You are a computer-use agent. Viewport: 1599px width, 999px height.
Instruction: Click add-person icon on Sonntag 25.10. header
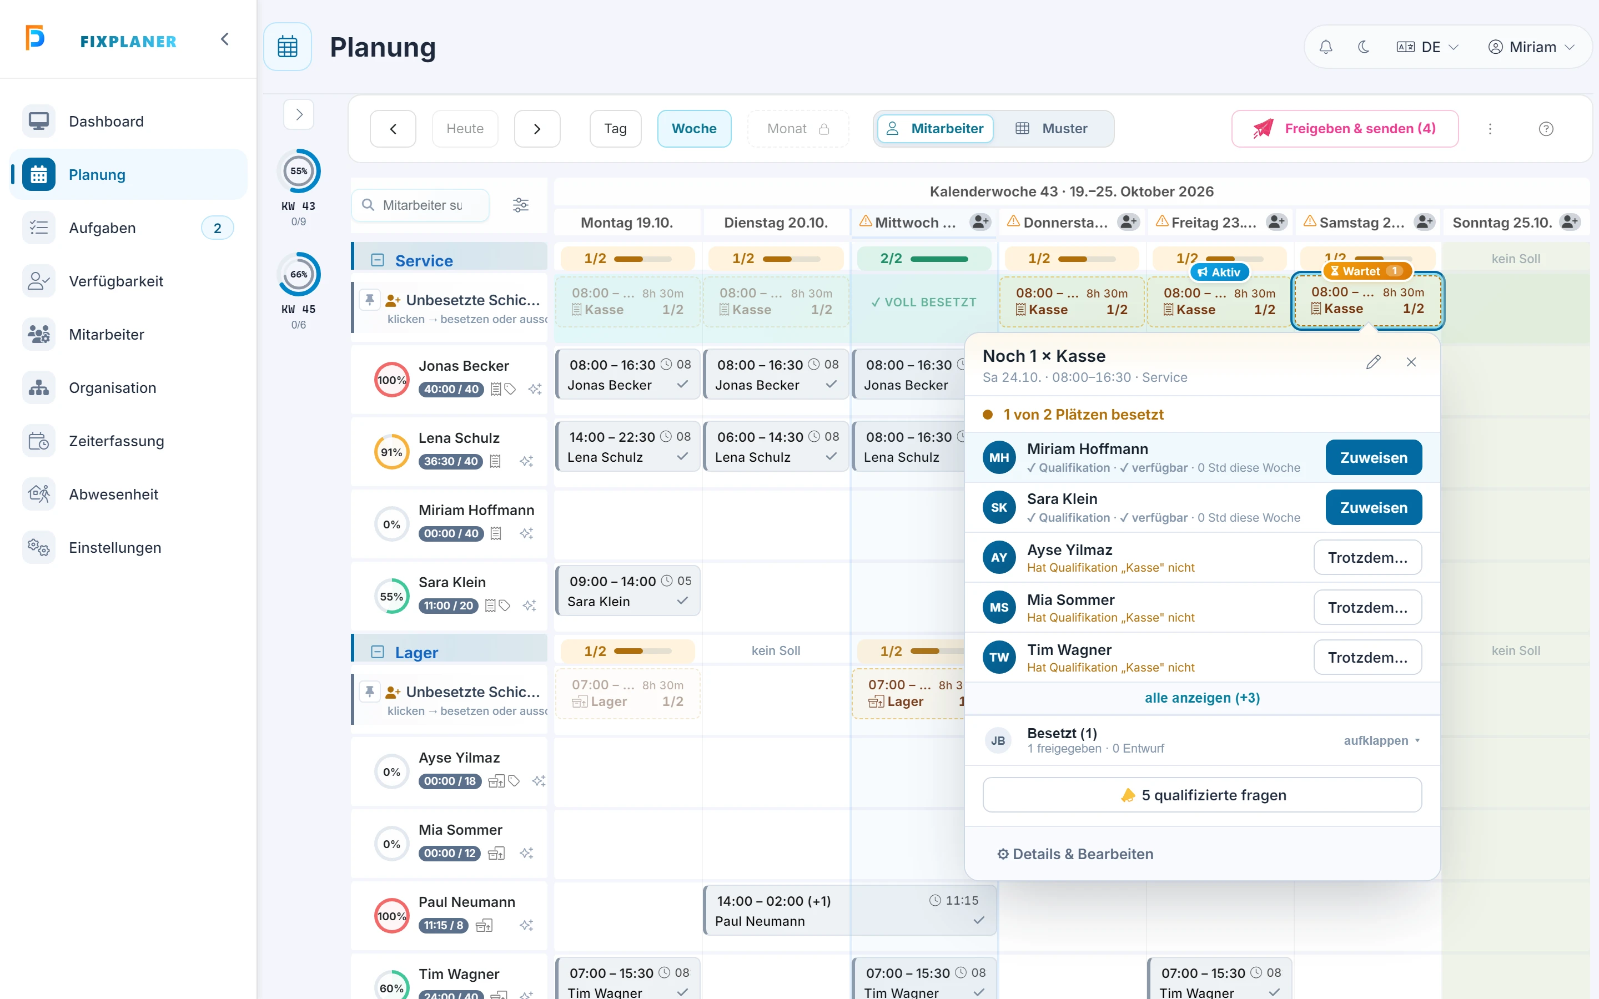point(1570,222)
